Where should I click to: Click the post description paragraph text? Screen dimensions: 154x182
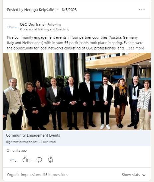75,43
